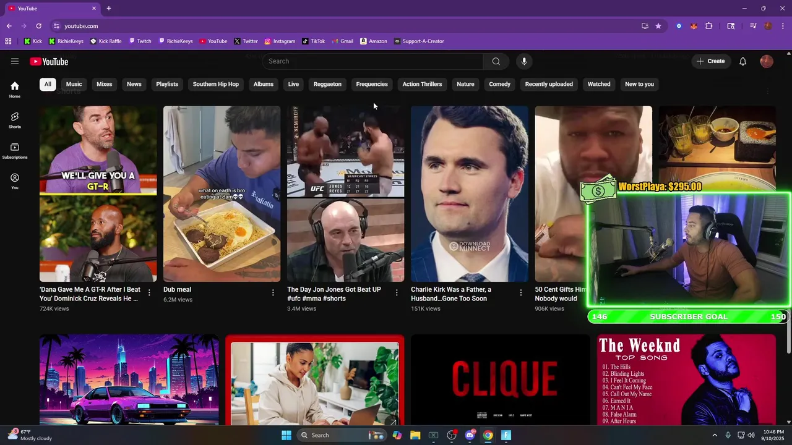Open more options for Dominick Cruz short
Viewport: 792px width, 445px height.
149,293
